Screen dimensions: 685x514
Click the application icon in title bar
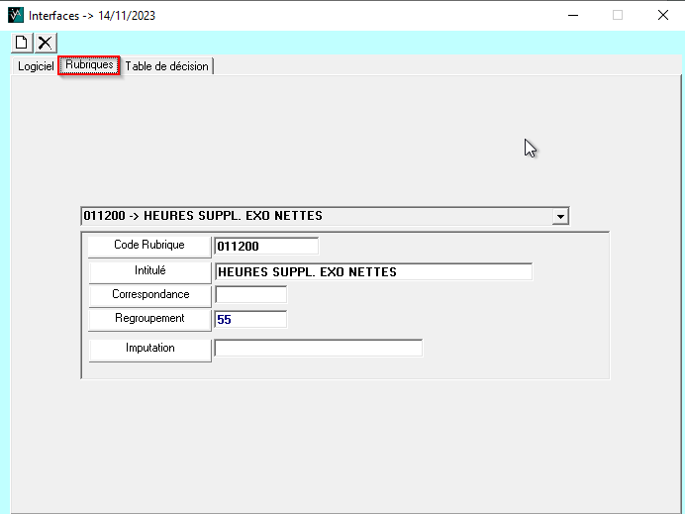click(15, 15)
